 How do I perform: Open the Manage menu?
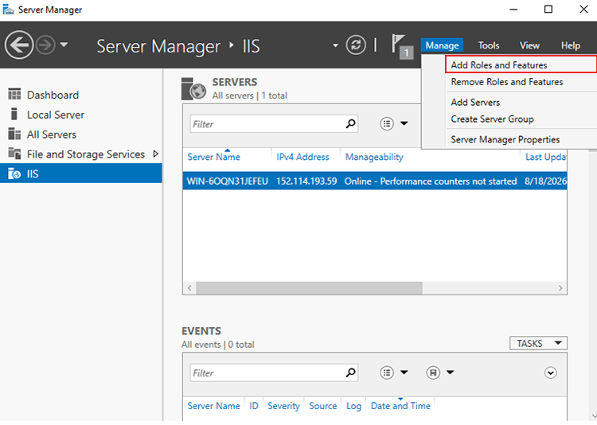pyautogui.click(x=442, y=45)
